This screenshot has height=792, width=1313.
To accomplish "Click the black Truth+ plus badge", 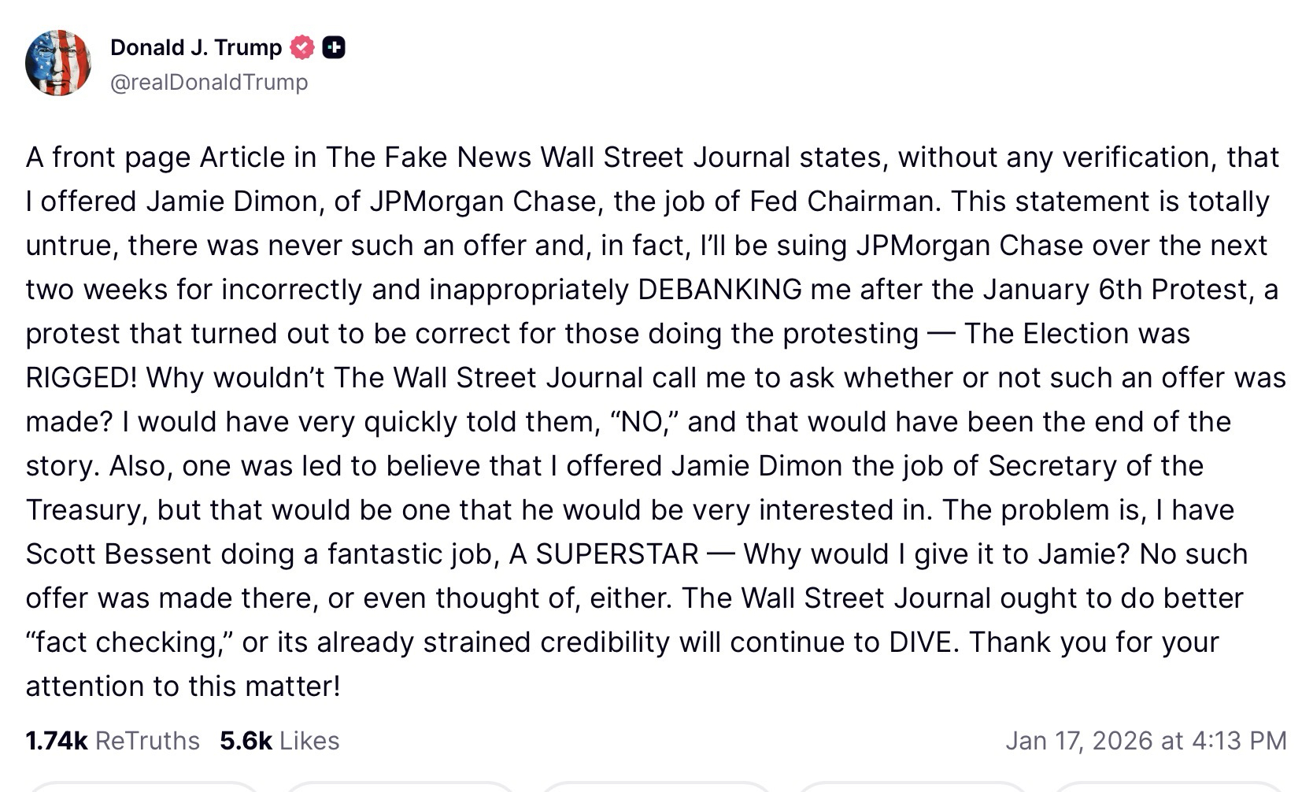I will pyautogui.click(x=334, y=48).
